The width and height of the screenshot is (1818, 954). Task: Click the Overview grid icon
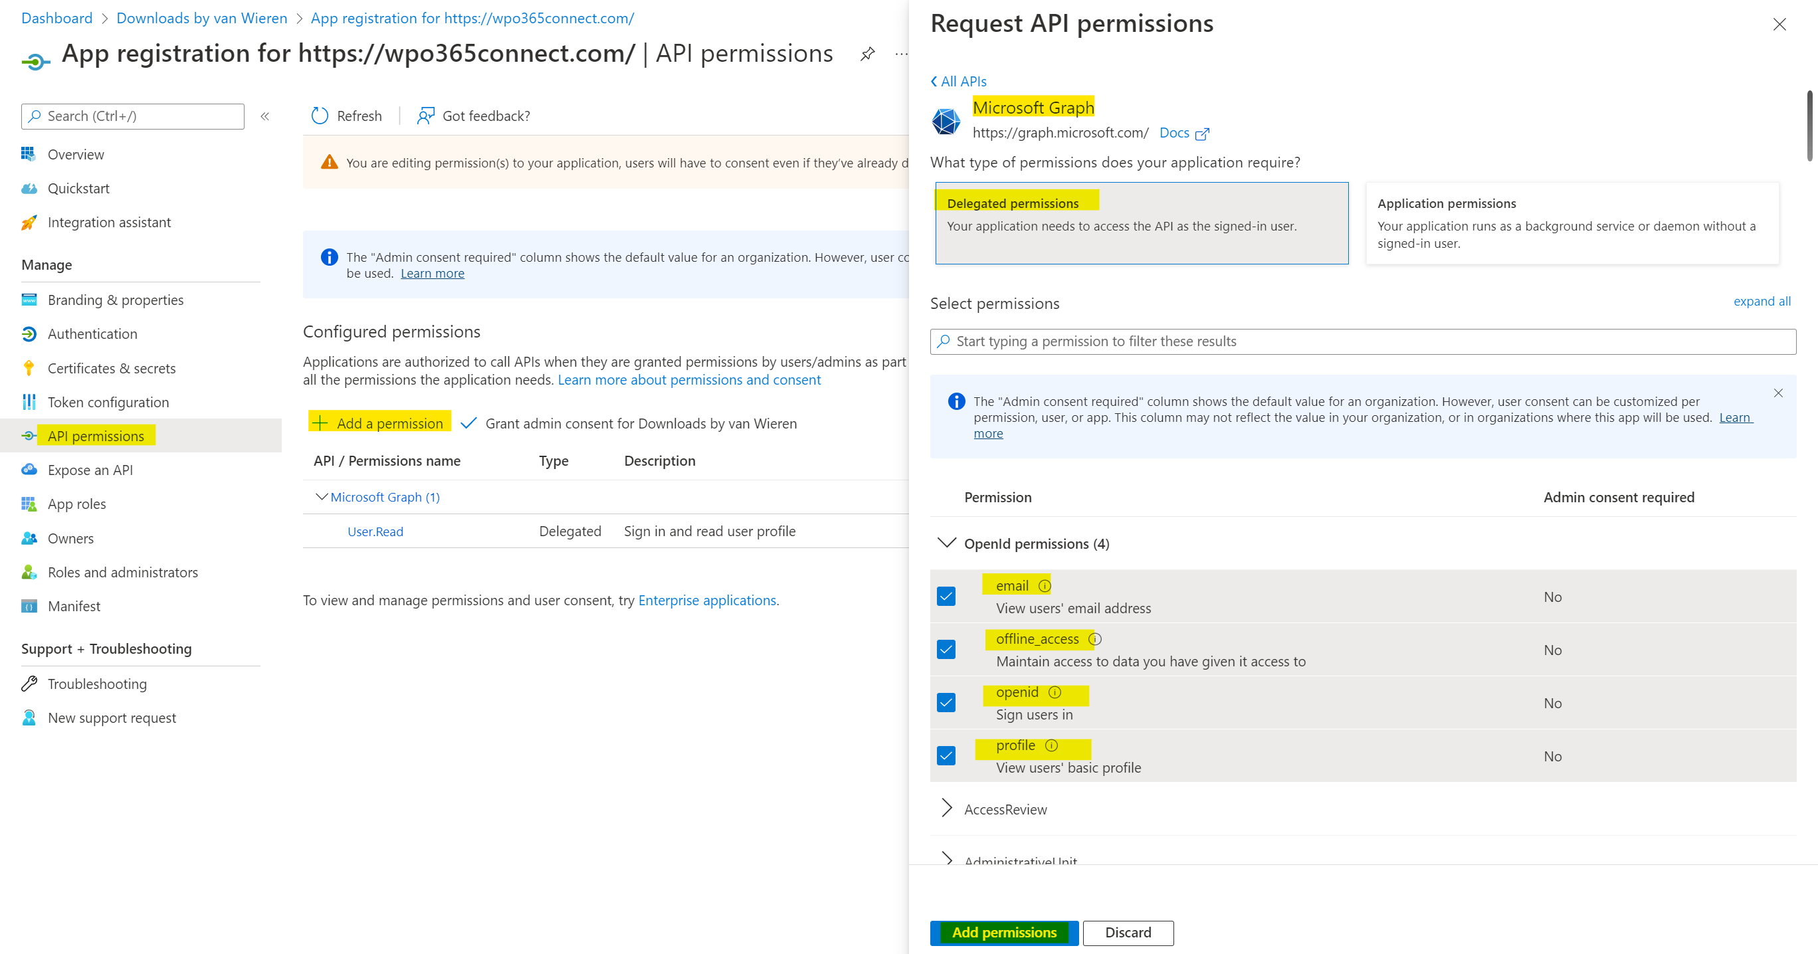28,154
